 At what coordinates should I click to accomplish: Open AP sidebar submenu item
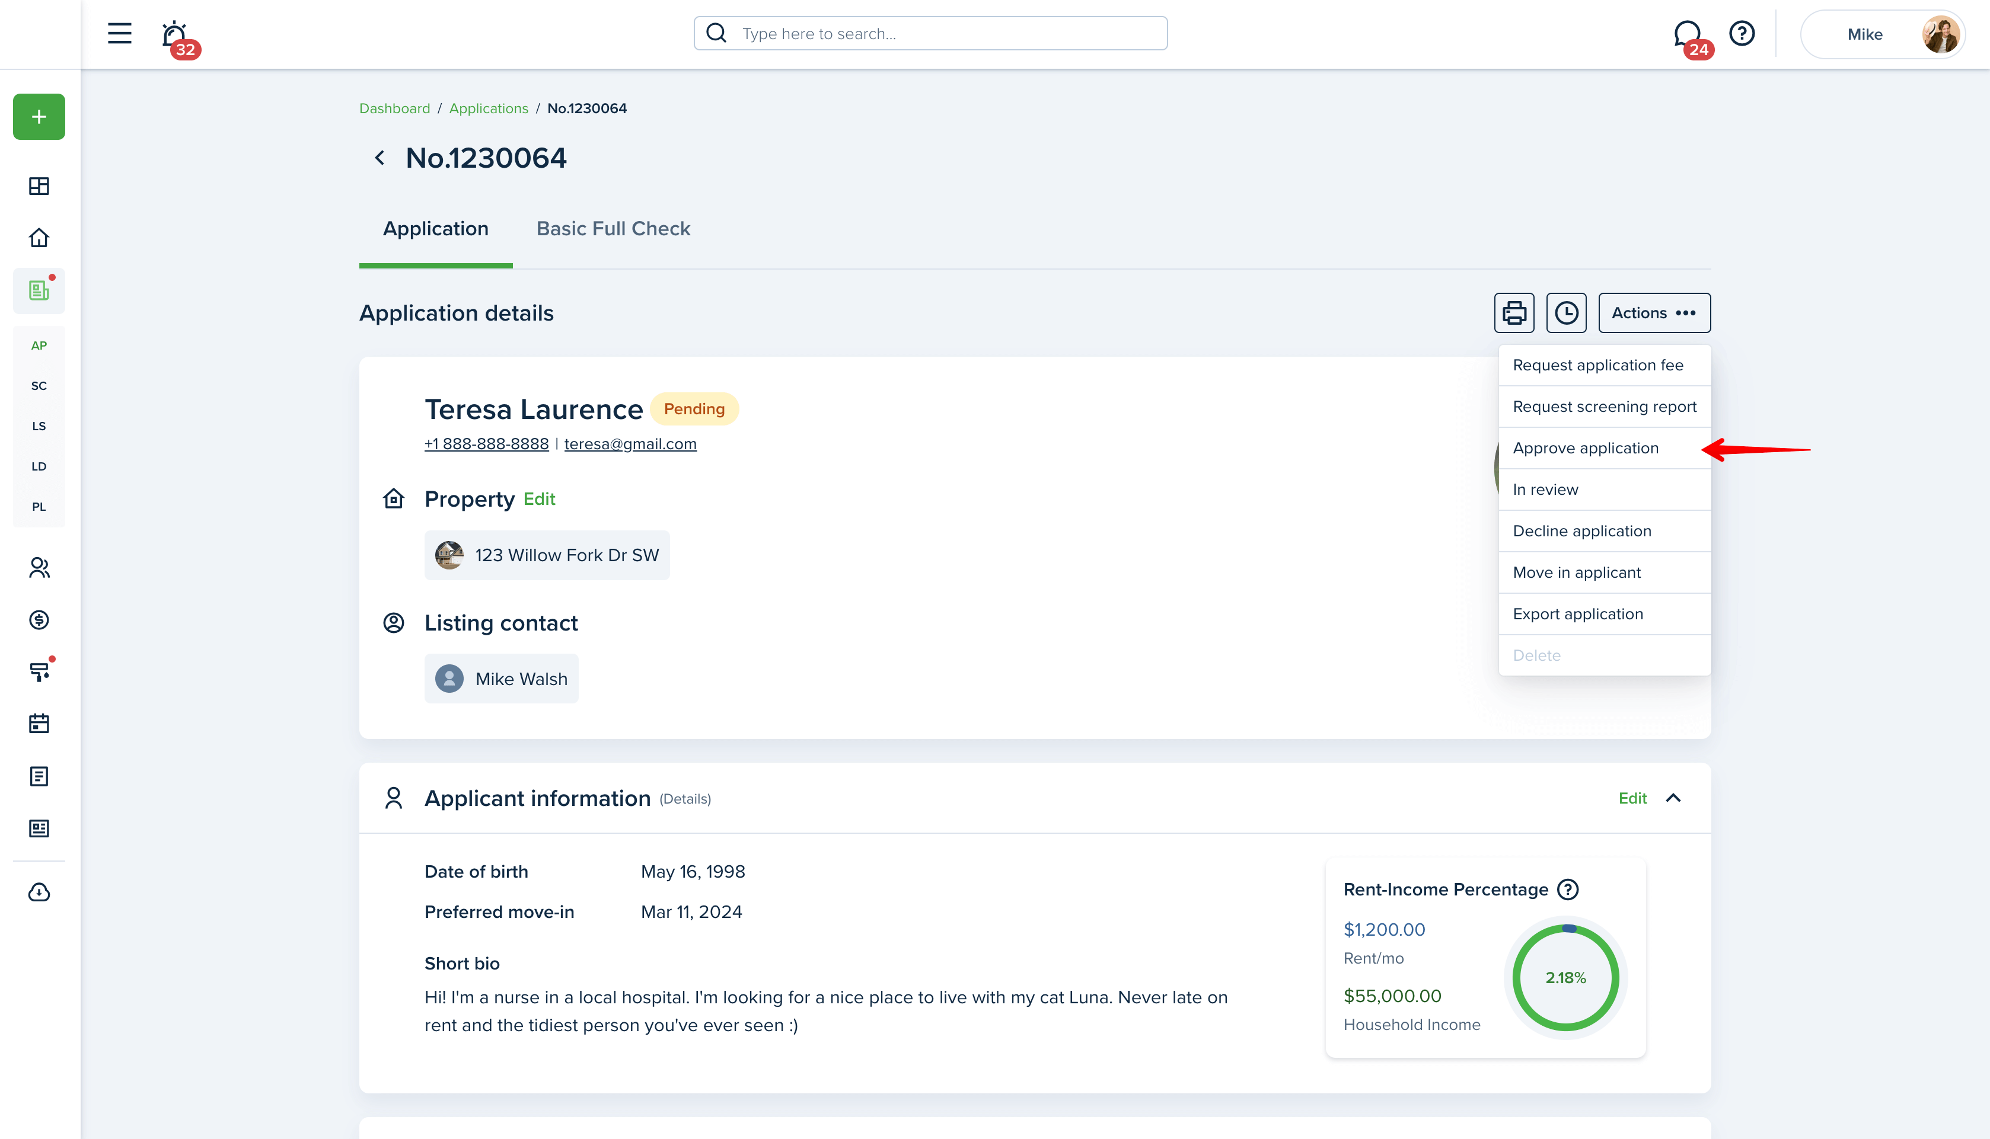click(39, 345)
